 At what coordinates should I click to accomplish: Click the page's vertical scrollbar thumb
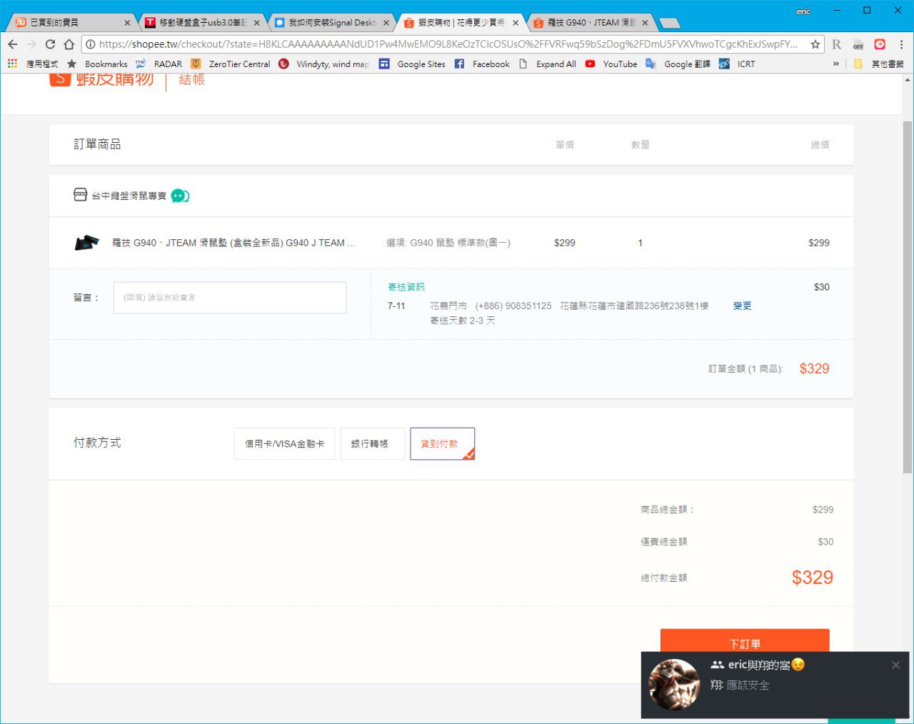(908, 297)
